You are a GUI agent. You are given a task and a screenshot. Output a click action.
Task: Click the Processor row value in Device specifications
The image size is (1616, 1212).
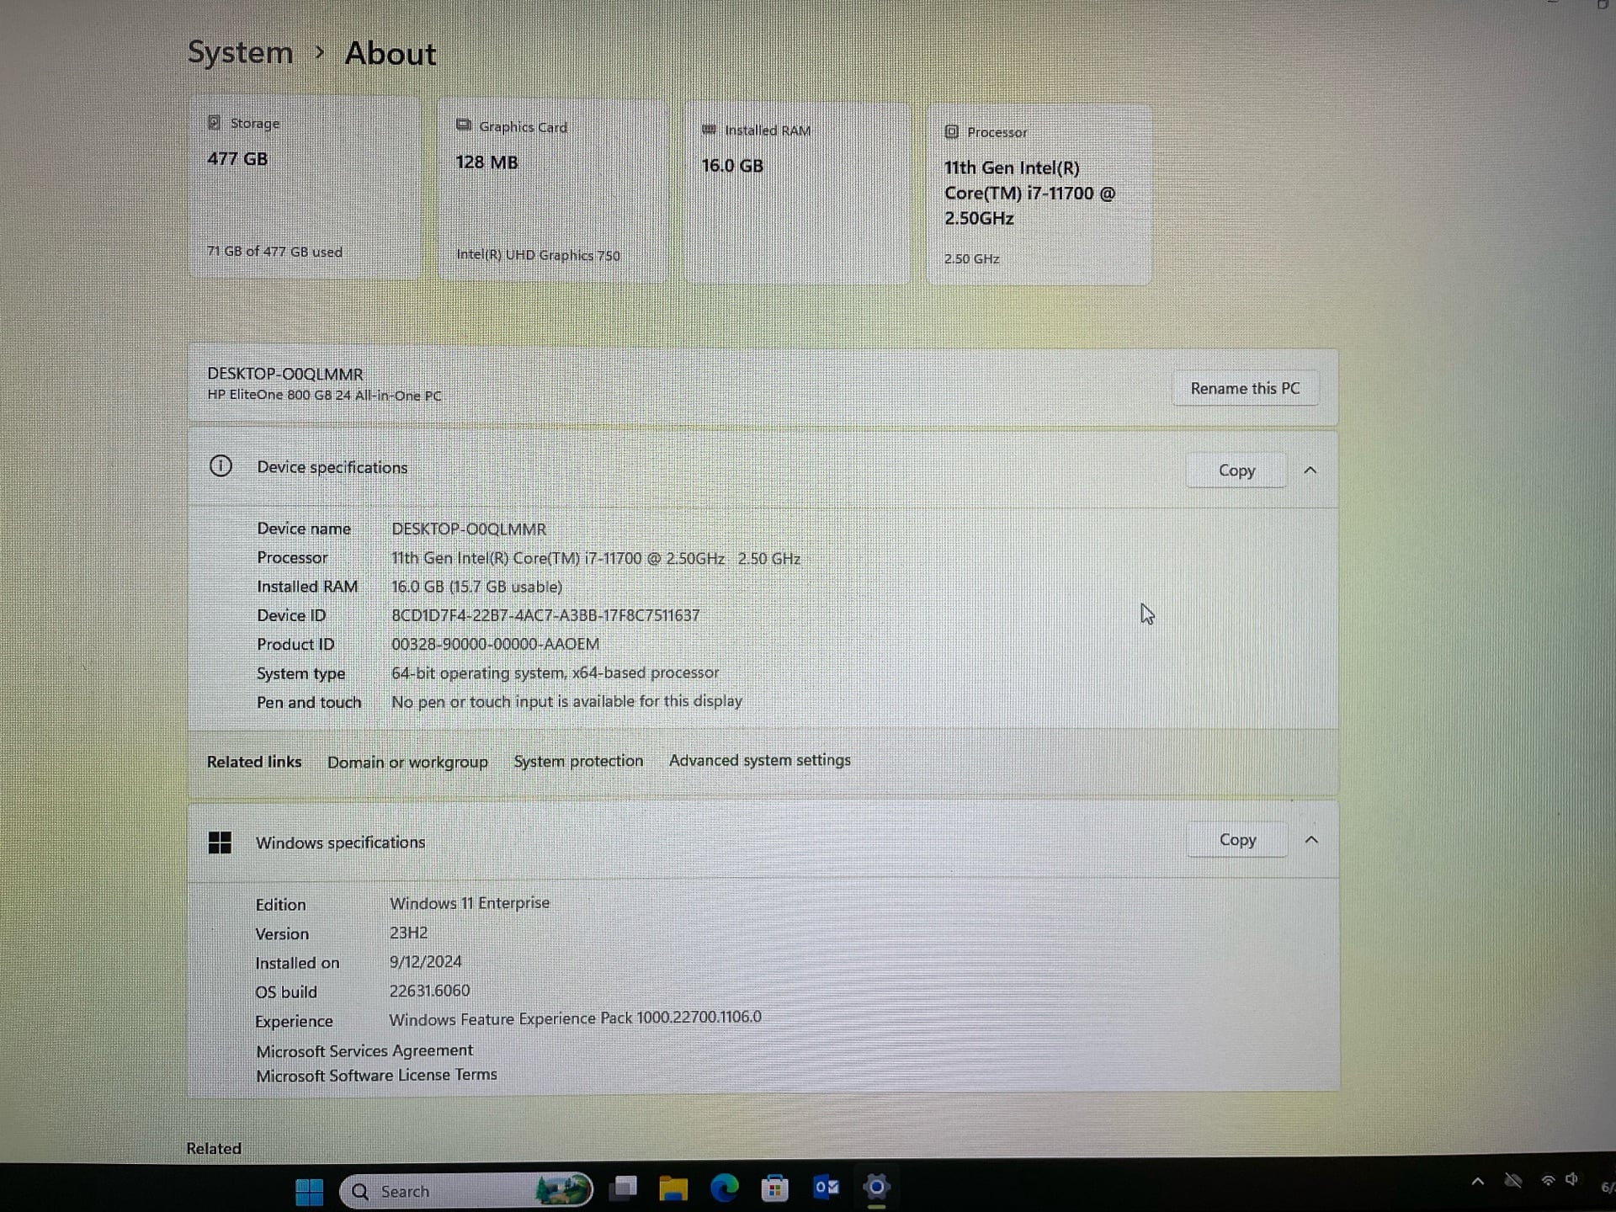click(596, 558)
